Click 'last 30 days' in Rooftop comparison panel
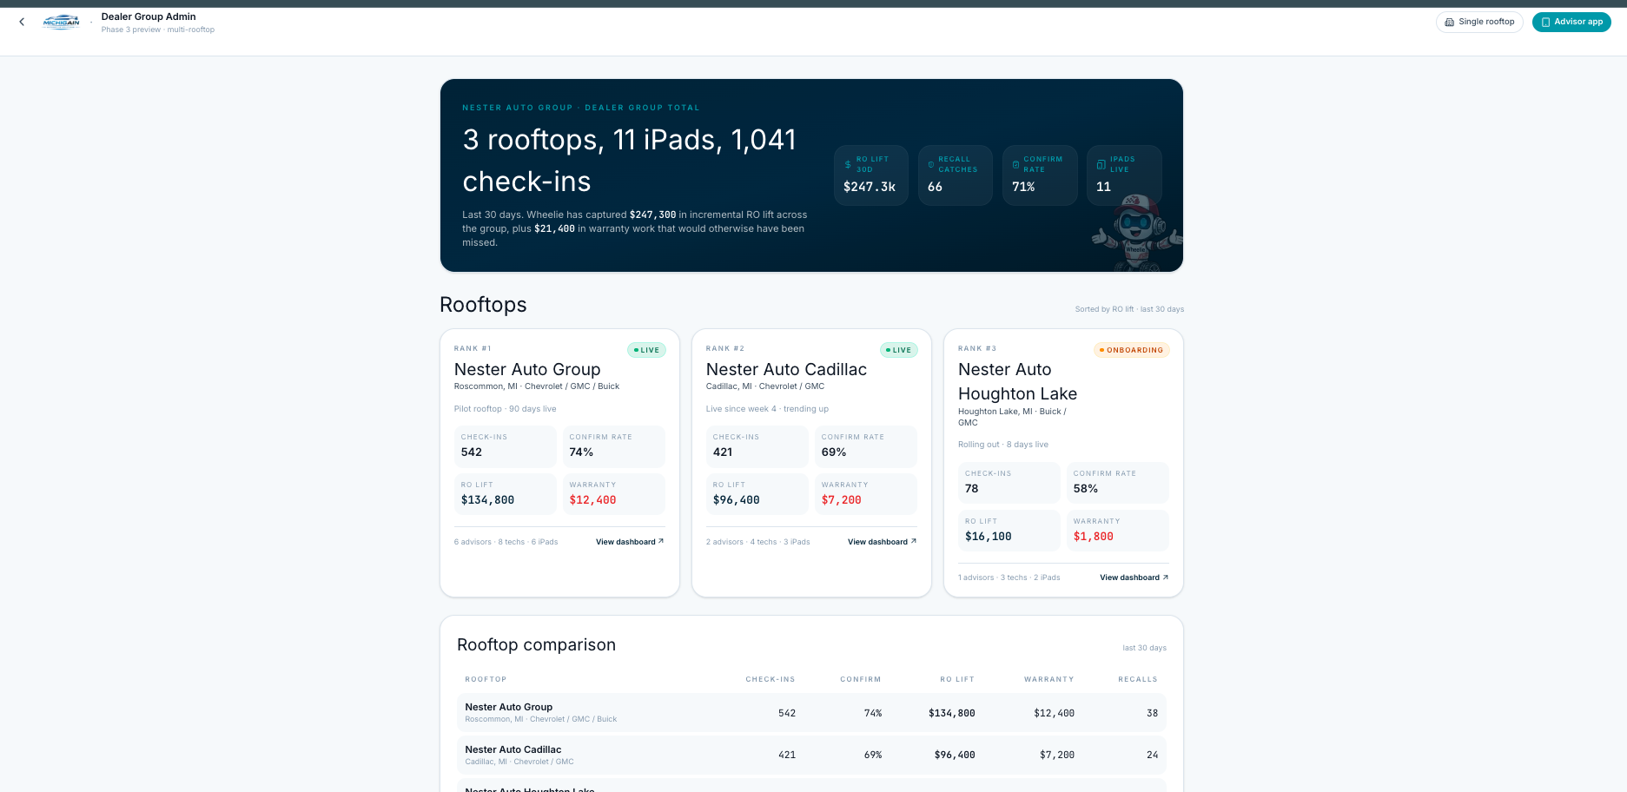The width and height of the screenshot is (1627, 792). coord(1144,648)
